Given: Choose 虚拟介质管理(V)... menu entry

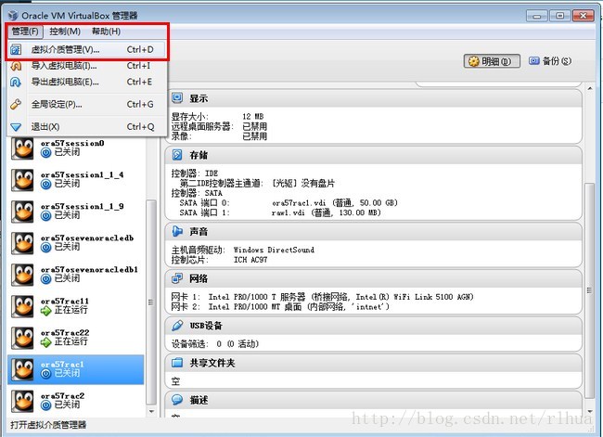Looking at the screenshot, I should (x=87, y=49).
